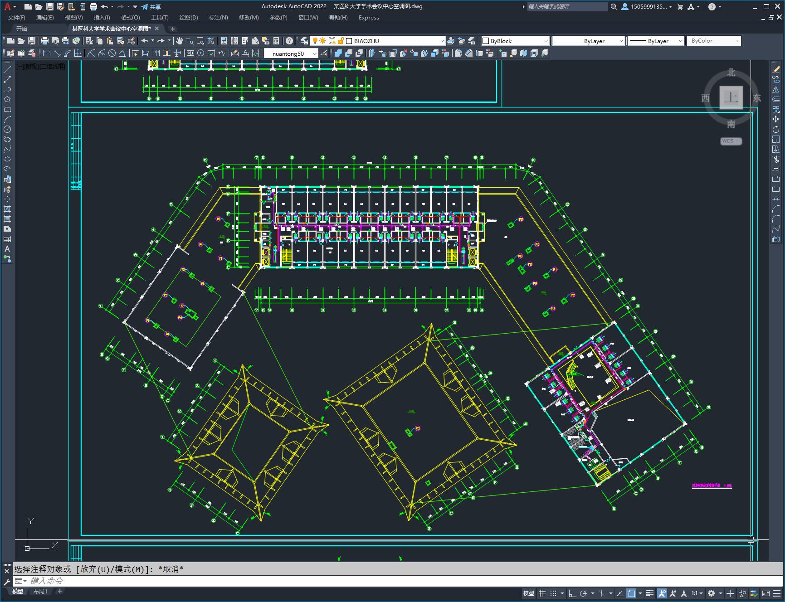Select the Line draw tool

7,69
